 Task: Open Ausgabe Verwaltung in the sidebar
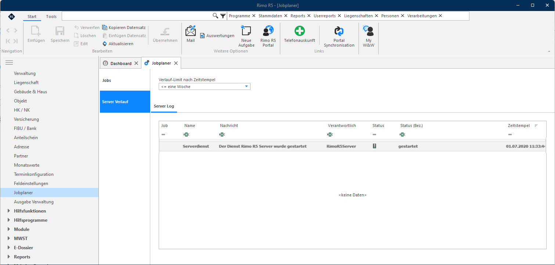pos(34,202)
